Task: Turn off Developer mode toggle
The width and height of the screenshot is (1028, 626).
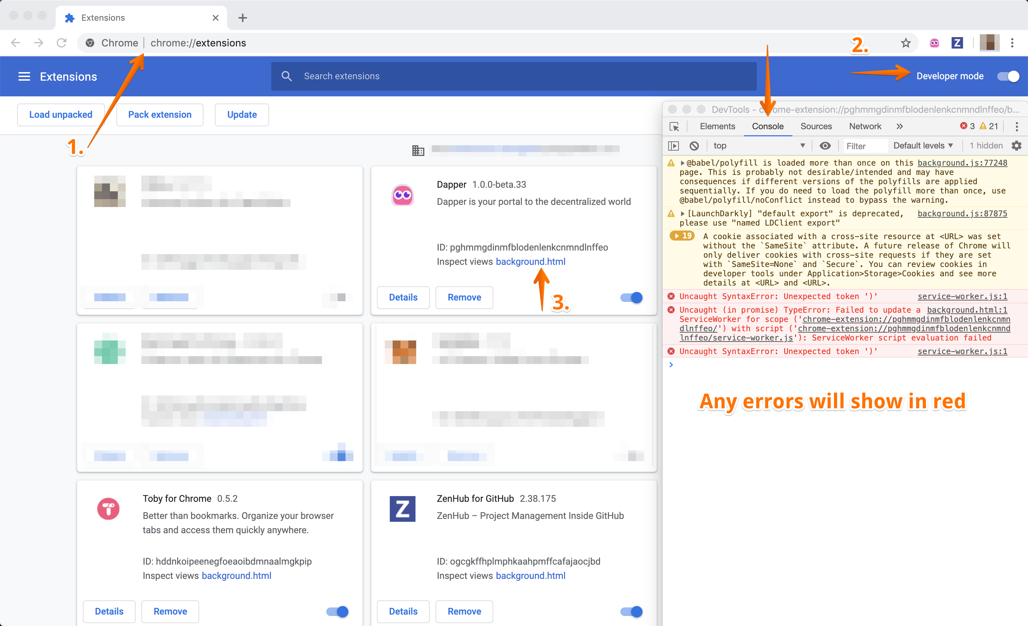Action: click(x=1008, y=76)
